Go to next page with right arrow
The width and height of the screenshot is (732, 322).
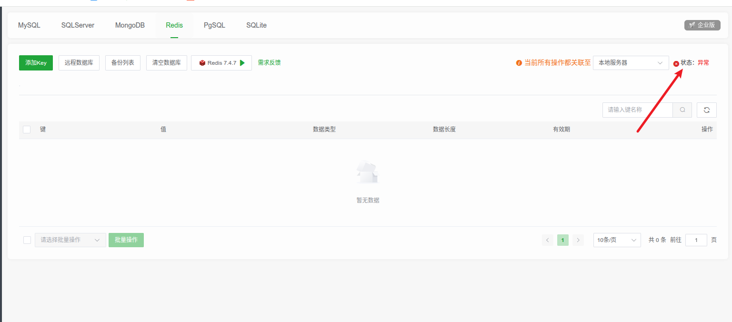(578, 240)
